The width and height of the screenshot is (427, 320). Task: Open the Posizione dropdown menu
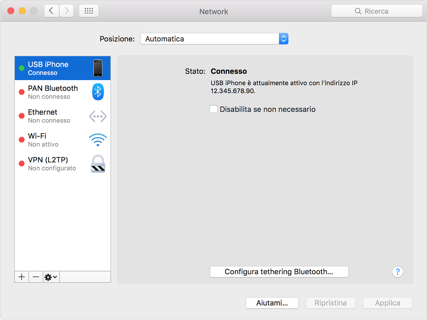click(x=214, y=39)
